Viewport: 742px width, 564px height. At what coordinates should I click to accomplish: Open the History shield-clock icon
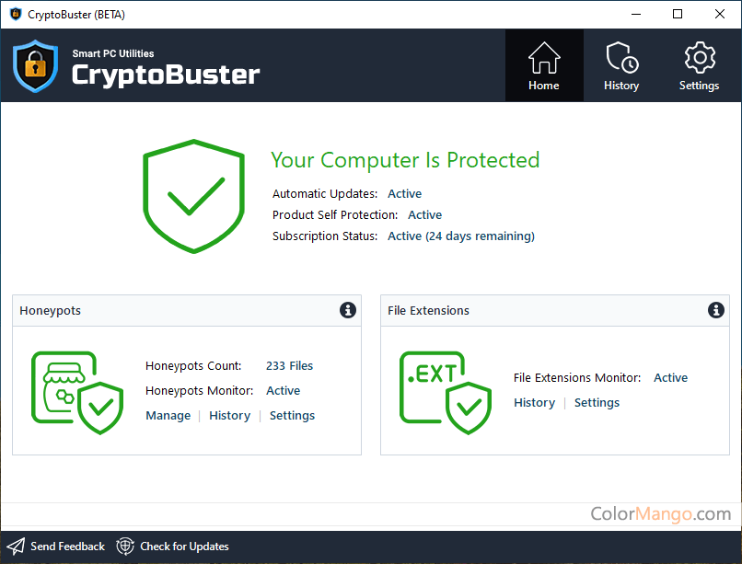pos(621,58)
